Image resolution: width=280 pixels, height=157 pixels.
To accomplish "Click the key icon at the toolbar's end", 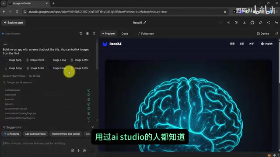I will tap(276, 23).
